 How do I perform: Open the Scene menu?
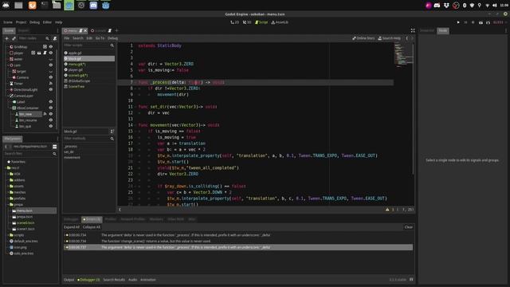(x=8, y=22)
